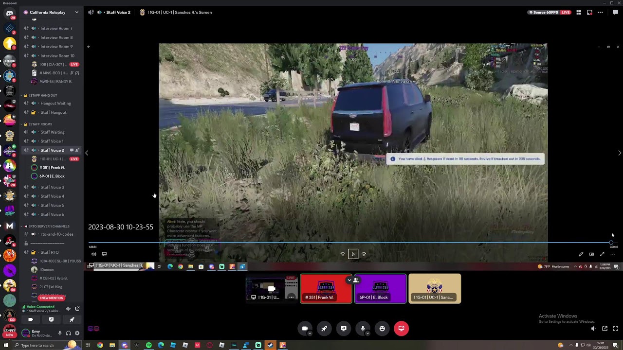Viewport: 623px width, 350px height.
Task: Join Staff Voice 1 channel
Action: click(52, 141)
